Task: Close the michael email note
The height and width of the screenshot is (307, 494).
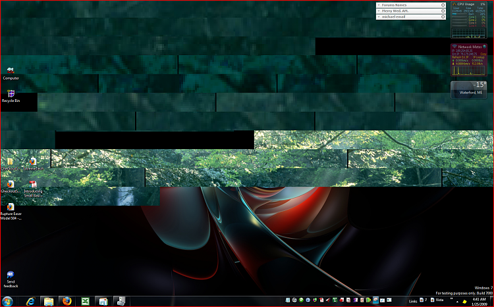Action: pyautogui.click(x=443, y=16)
